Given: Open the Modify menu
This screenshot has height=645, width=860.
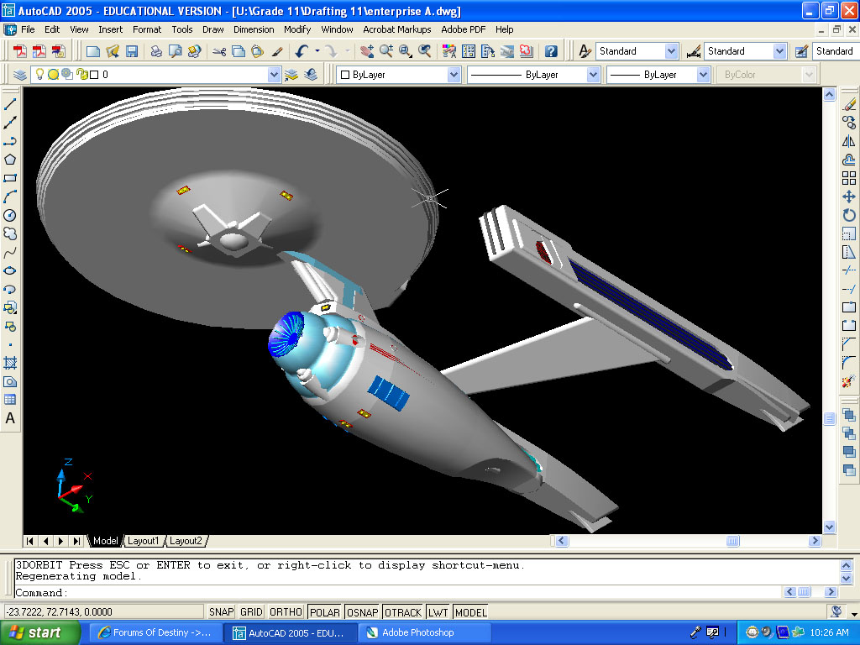Looking at the screenshot, I should pyautogui.click(x=297, y=29).
